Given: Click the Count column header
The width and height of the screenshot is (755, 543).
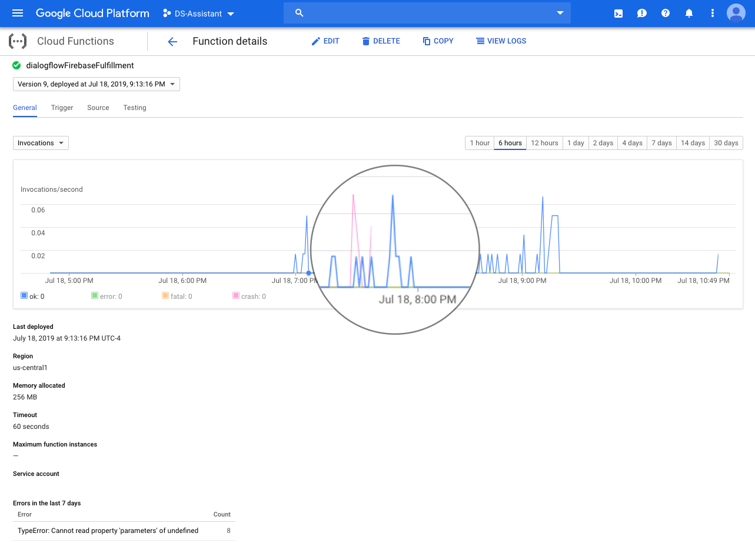Looking at the screenshot, I should click(x=222, y=514).
